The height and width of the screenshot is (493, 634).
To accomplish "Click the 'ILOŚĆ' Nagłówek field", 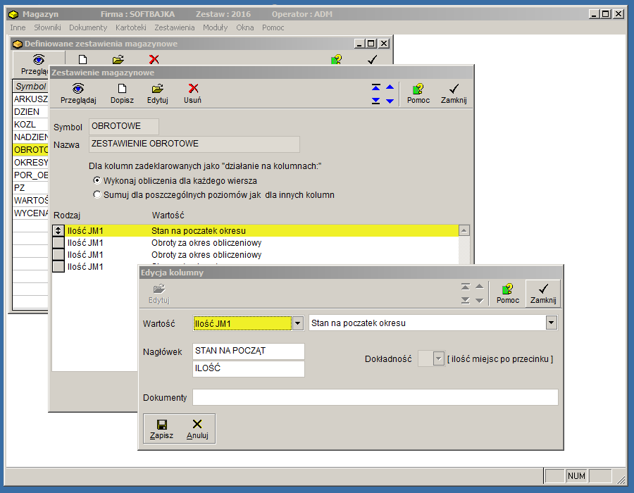I will click(x=249, y=368).
